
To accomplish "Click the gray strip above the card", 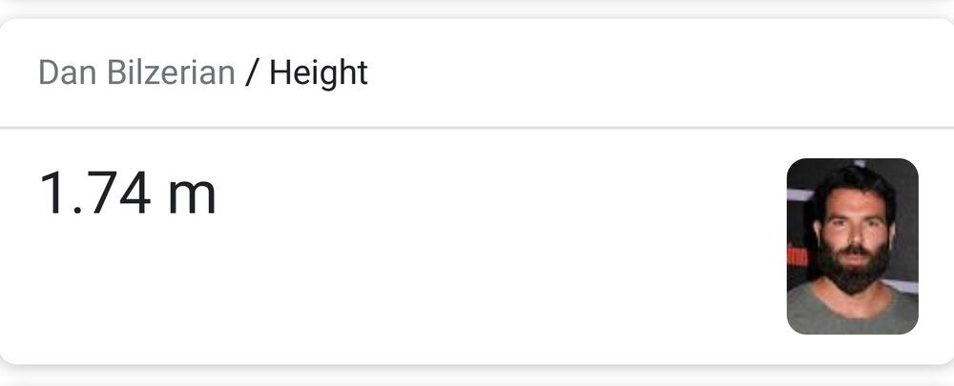I will [477, 8].
